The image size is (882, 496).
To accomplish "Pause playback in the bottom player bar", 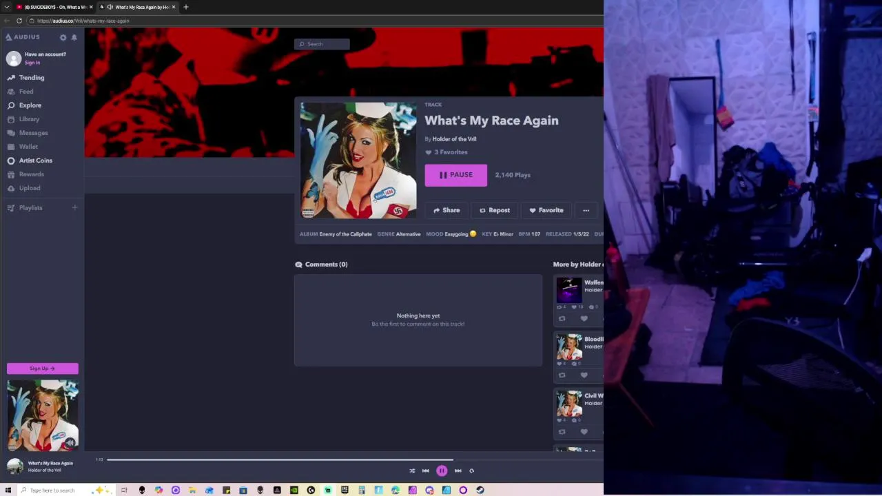I will tap(442, 471).
